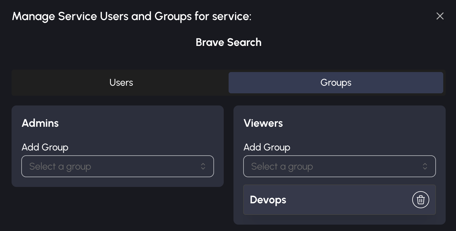The width and height of the screenshot is (456, 231).
Task: Click the Admins section heading
Action: tap(40, 123)
